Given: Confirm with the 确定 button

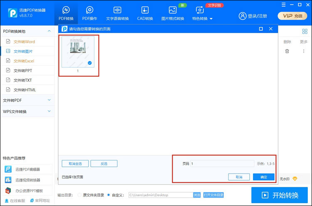Looking at the screenshot, I should (x=264, y=177).
